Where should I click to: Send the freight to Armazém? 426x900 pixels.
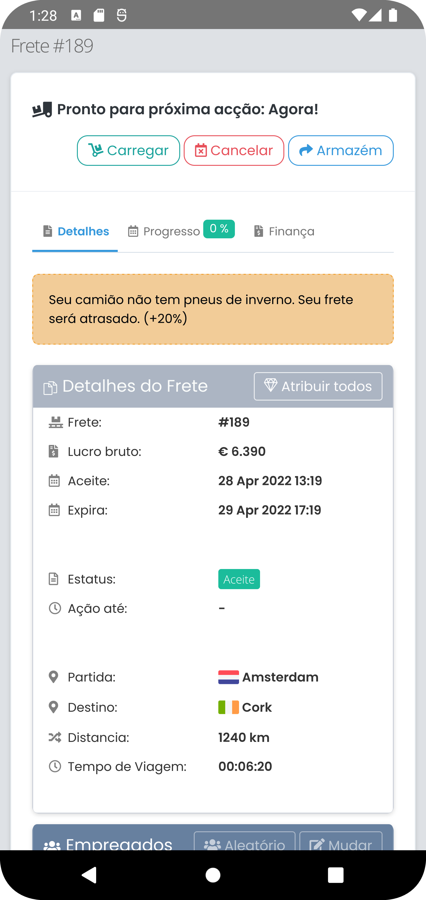coord(341,151)
